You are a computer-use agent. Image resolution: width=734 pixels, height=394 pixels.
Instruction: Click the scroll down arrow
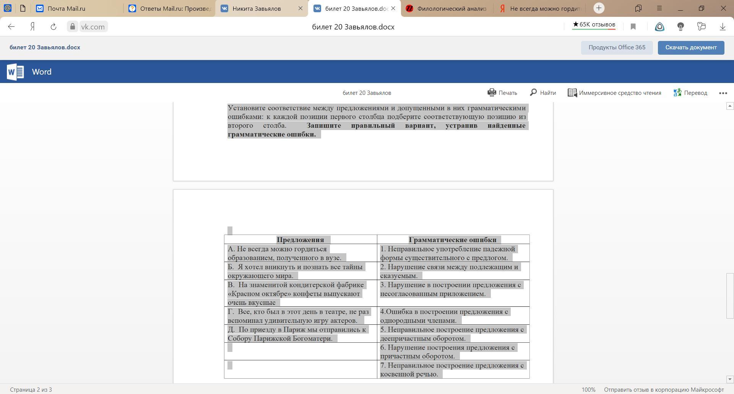click(x=729, y=379)
